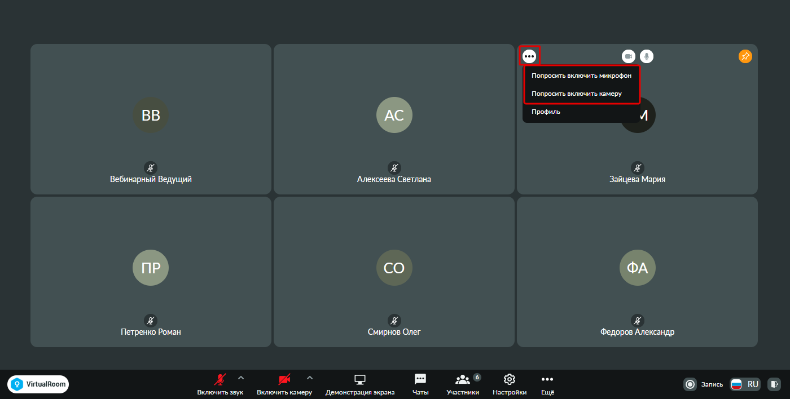
Task: Click the СО avatar circle
Action: (394, 268)
